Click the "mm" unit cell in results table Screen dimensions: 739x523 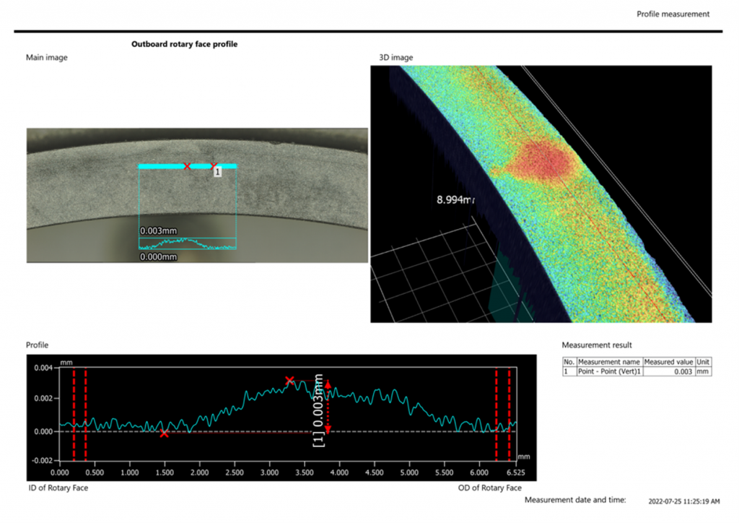(703, 371)
